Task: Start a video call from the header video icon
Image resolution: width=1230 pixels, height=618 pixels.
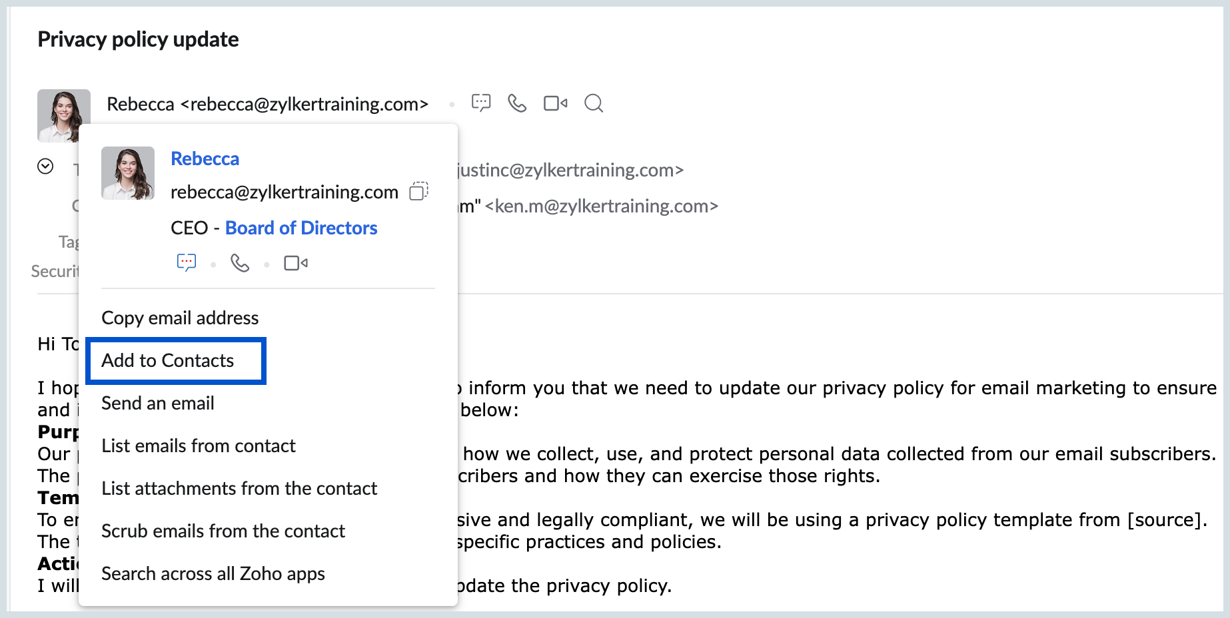Action: 554,103
